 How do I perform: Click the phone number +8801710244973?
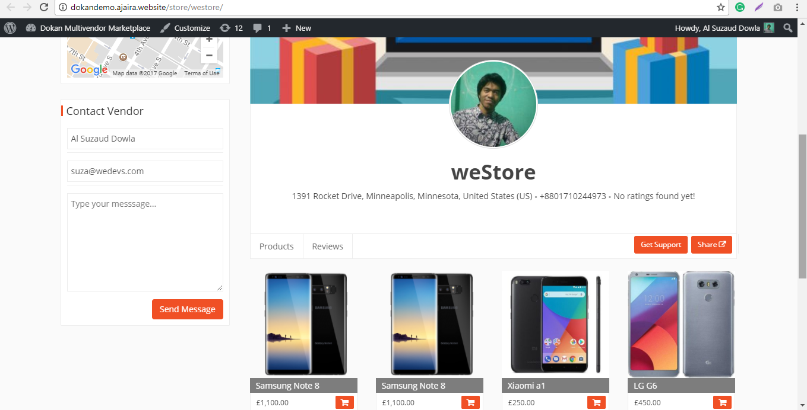(573, 196)
